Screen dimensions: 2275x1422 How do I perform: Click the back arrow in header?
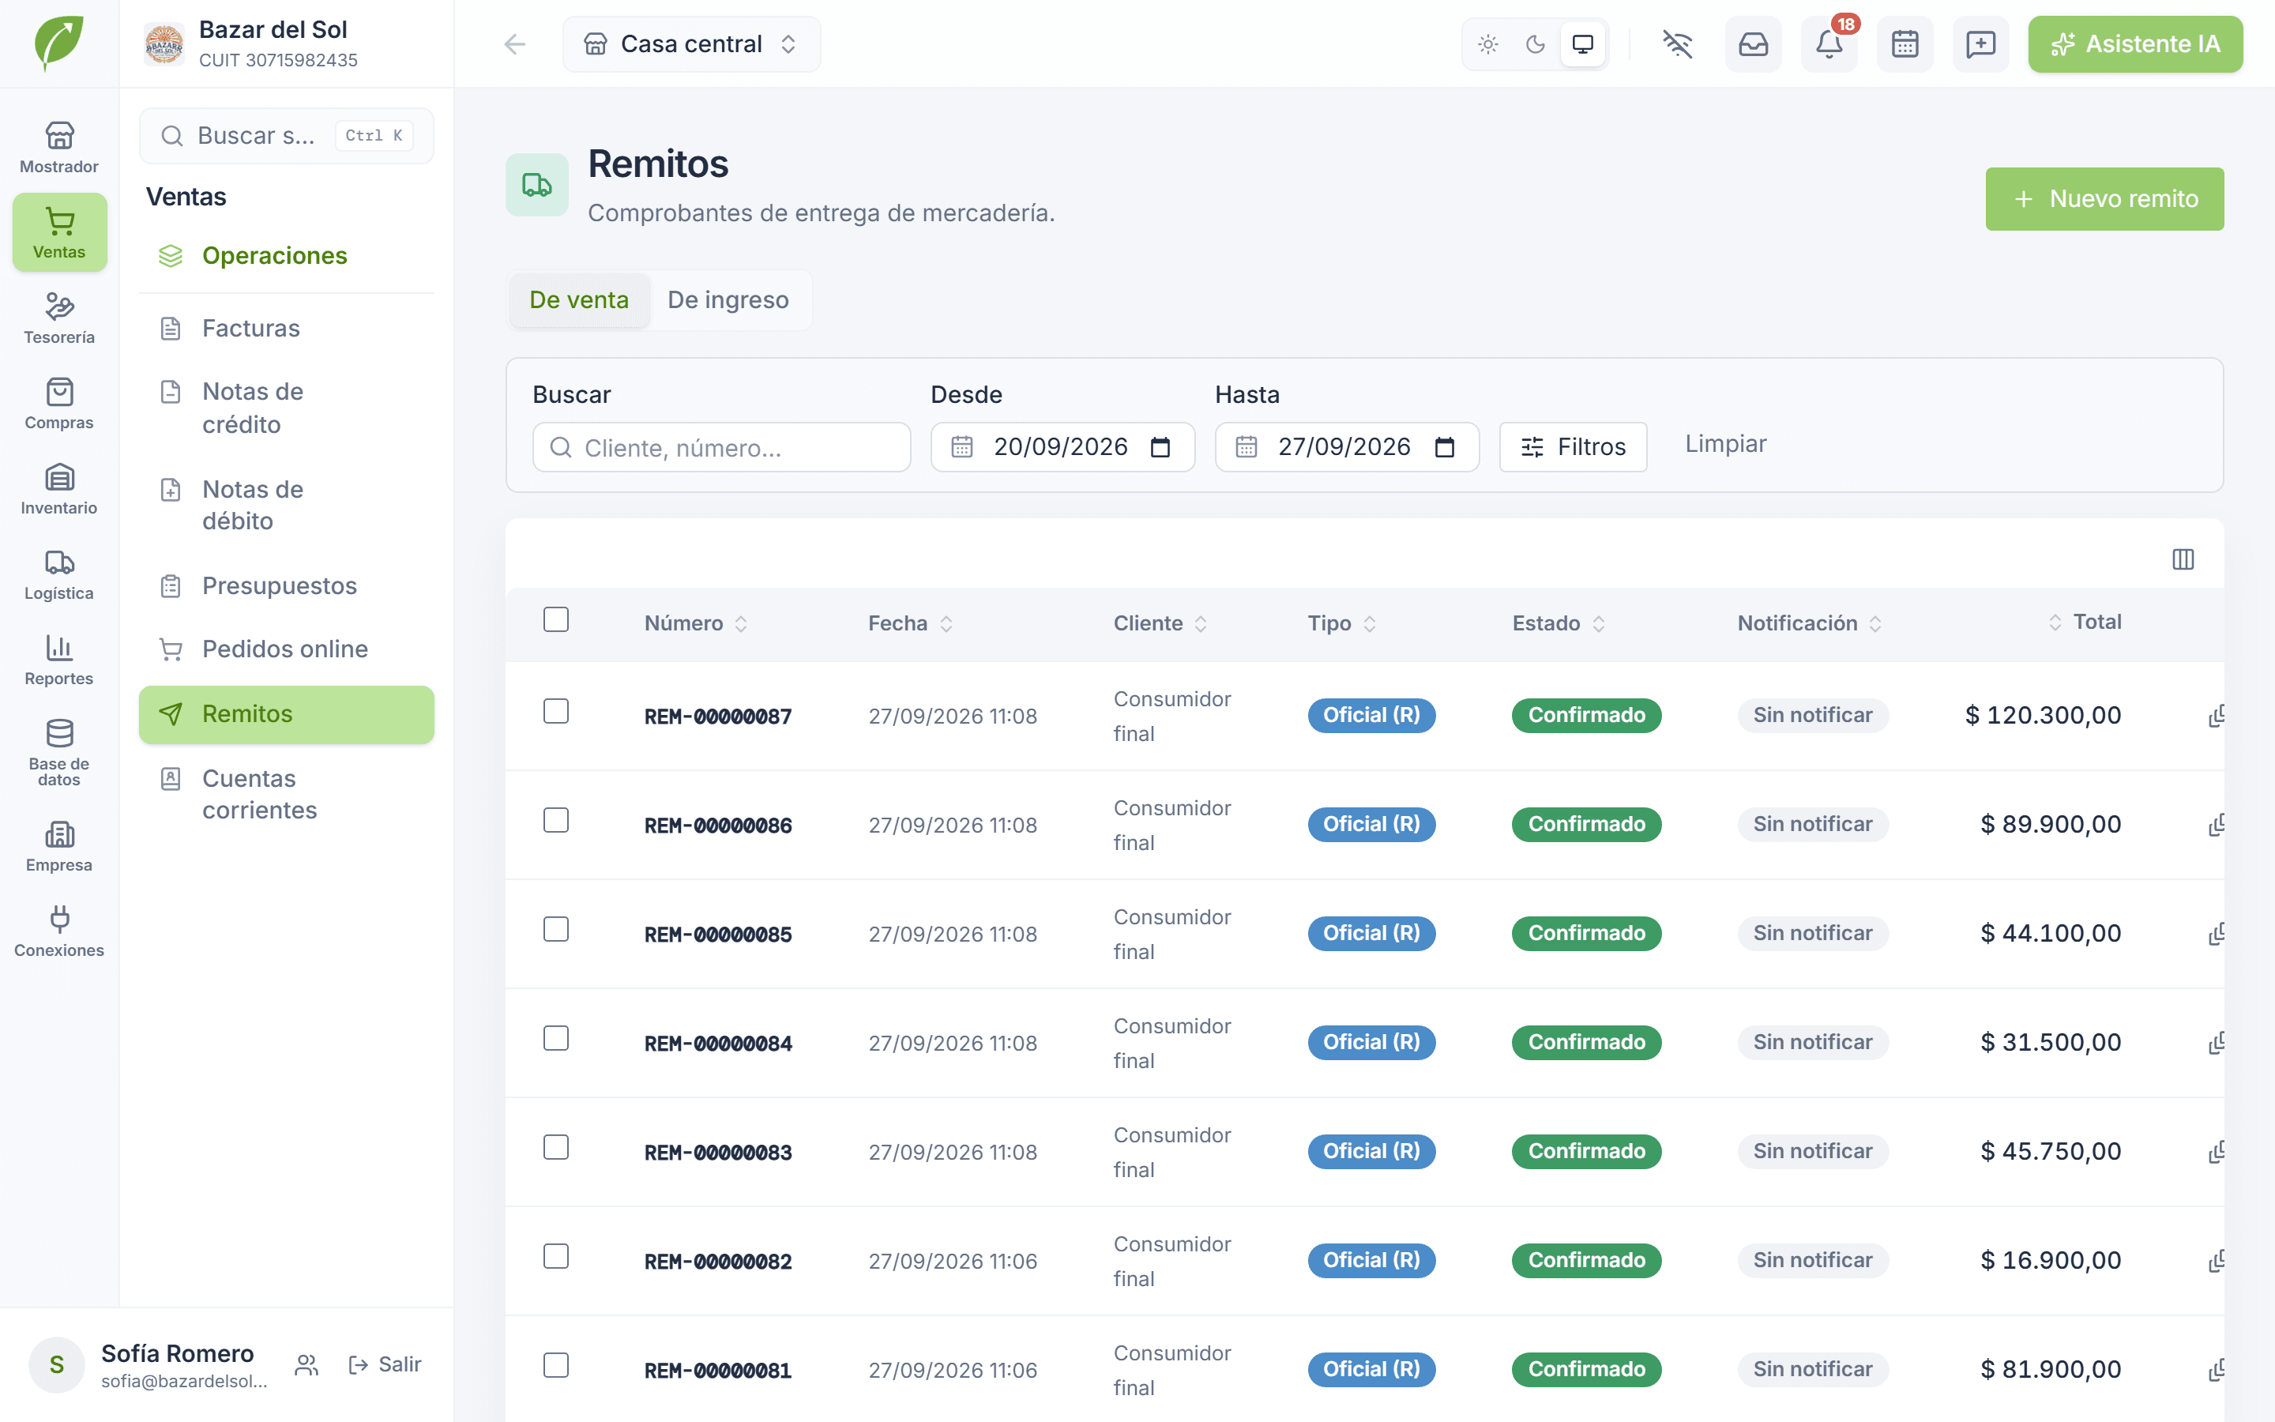(514, 44)
